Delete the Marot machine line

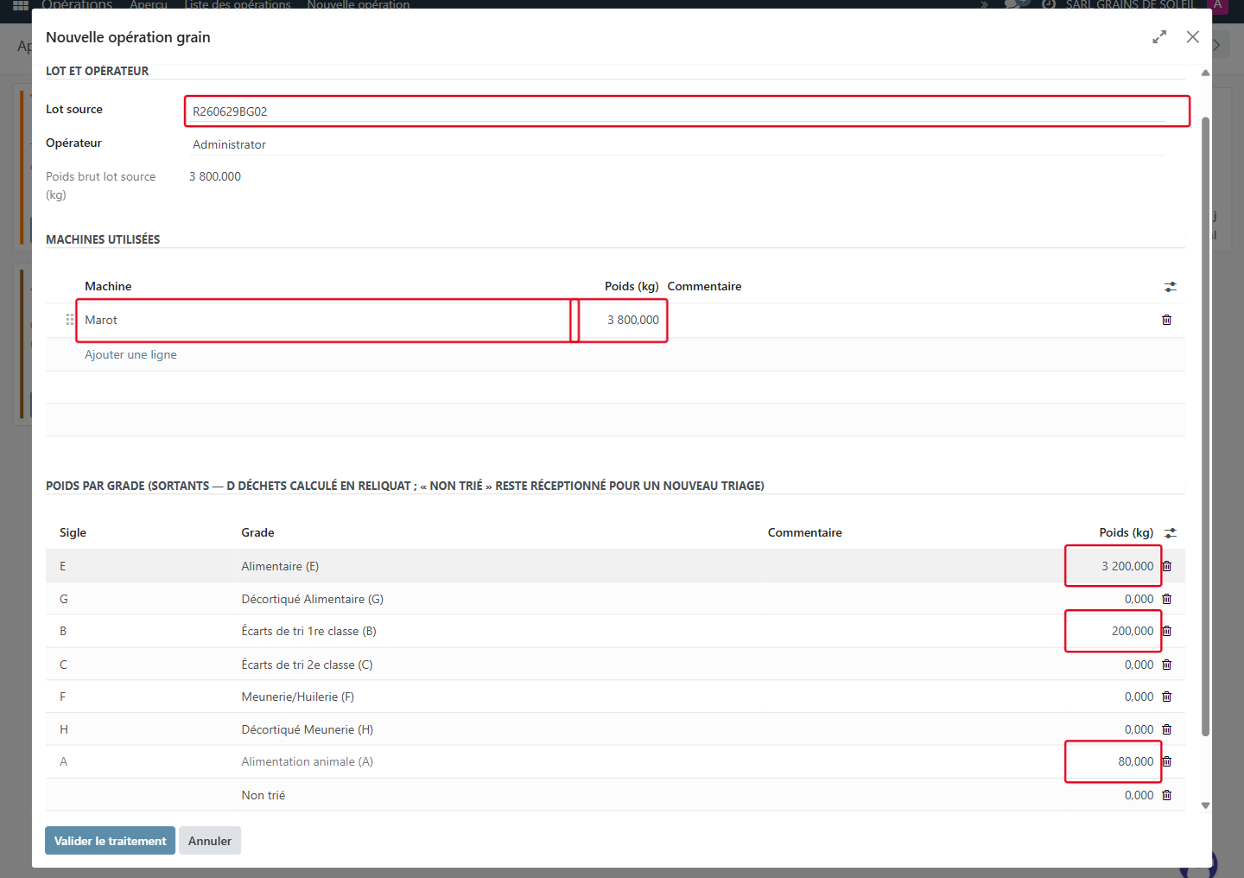[x=1167, y=320]
